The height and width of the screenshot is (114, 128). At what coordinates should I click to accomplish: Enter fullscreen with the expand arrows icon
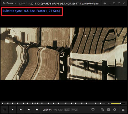119,3
